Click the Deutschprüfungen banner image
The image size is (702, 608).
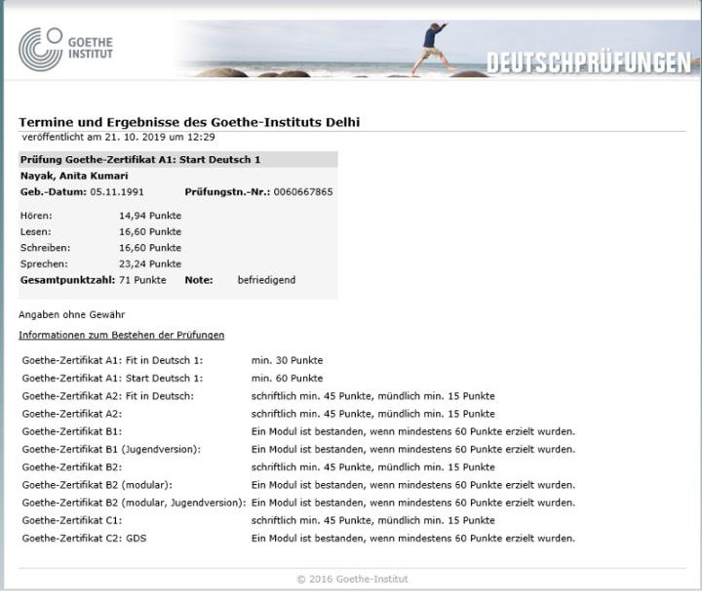(x=437, y=49)
